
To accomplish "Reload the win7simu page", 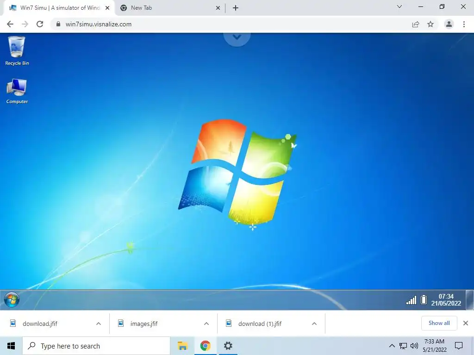I will 40,24.
